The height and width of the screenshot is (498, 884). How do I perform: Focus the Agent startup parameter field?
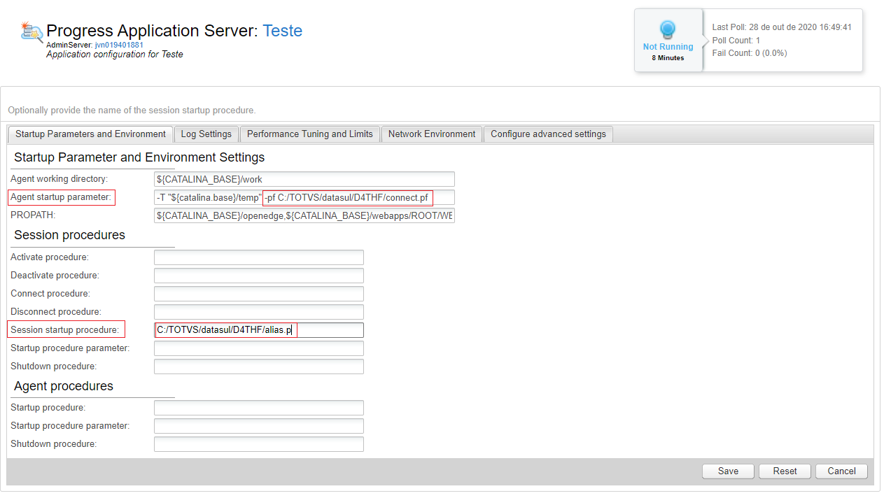(x=304, y=197)
